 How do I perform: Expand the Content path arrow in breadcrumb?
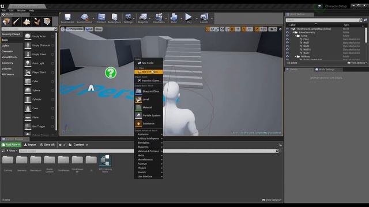[87, 145]
